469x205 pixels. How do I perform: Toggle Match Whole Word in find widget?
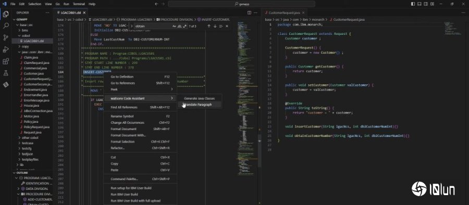point(179,27)
